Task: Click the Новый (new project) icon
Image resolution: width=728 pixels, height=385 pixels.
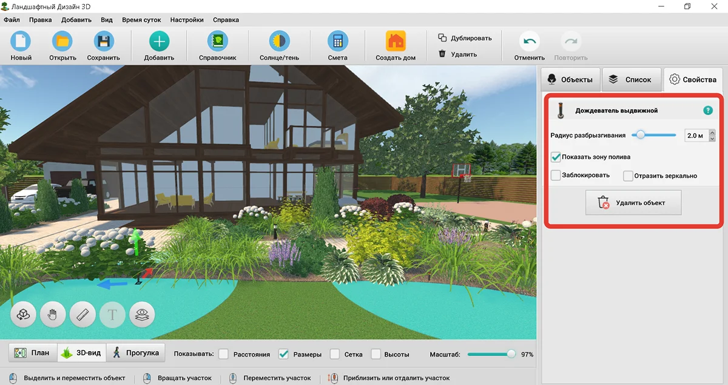Action: point(21,42)
